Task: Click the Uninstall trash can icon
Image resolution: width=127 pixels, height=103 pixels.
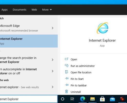Action: [66, 91]
